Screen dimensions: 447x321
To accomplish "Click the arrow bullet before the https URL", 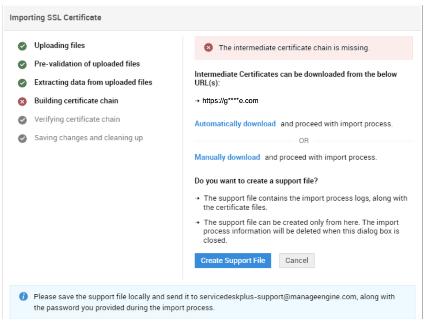I will tap(197, 101).
